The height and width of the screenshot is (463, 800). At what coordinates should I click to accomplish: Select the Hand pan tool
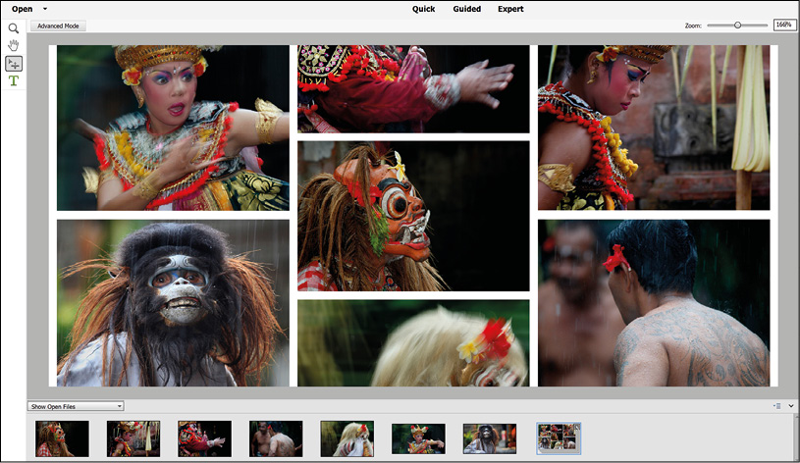[x=14, y=45]
